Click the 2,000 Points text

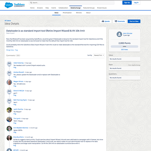pos(124,43)
